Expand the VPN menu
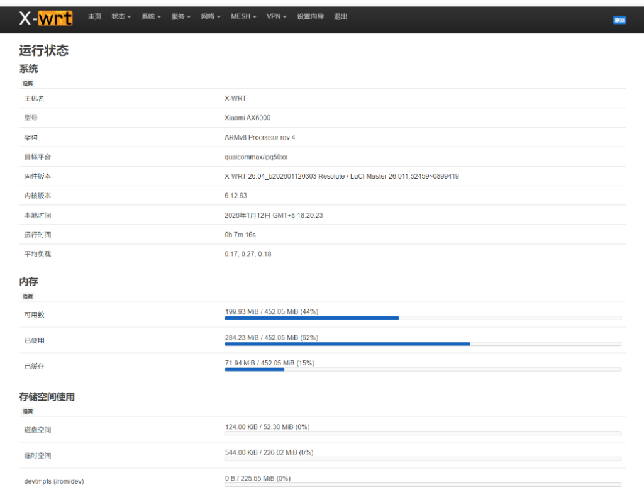644x490 pixels. [276, 17]
